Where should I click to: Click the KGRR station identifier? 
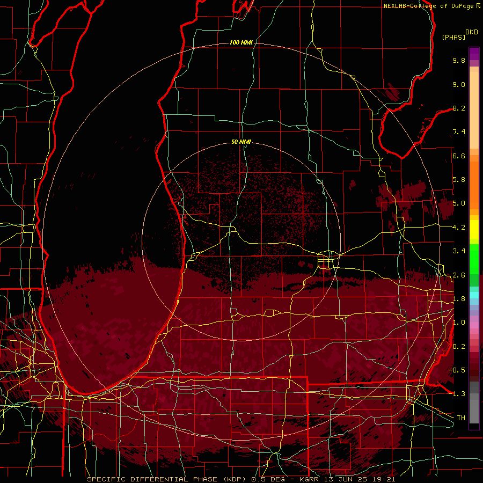click(310, 479)
